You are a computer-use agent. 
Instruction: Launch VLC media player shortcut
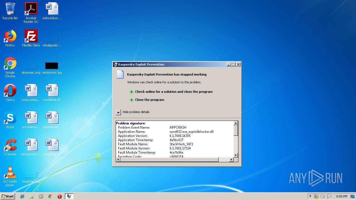[x=10, y=176]
